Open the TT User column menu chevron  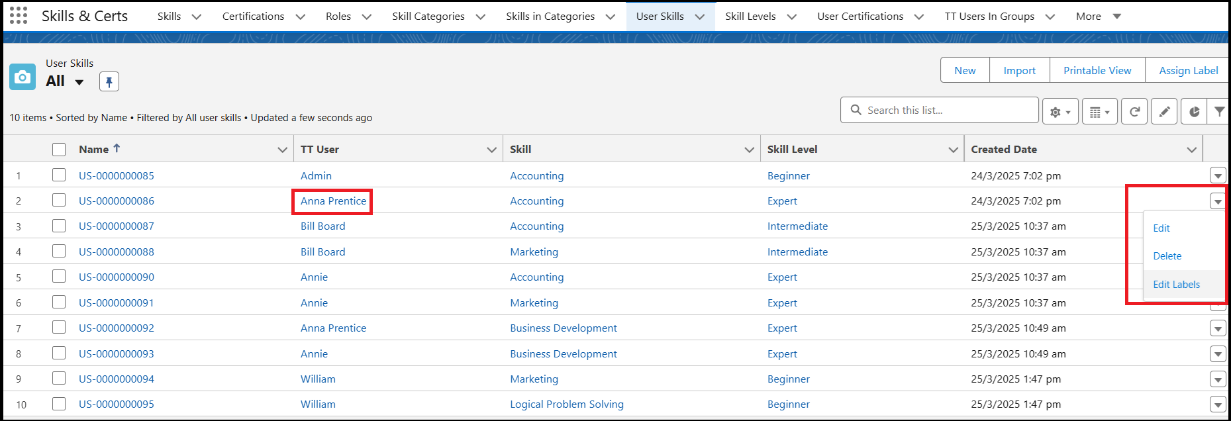click(491, 150)
